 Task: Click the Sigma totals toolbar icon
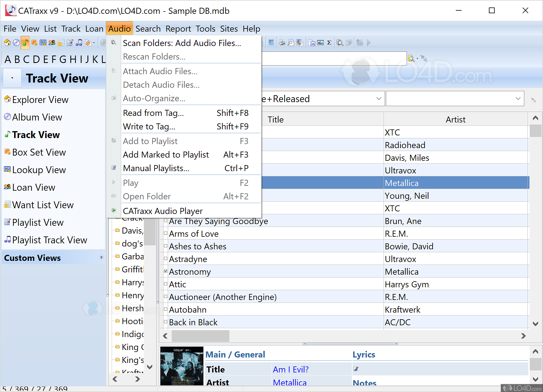pyautogui.click(x=329, y=43)
